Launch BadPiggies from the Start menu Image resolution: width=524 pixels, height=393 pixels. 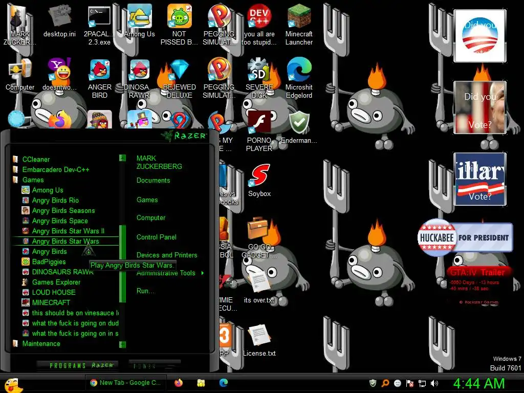[49, 261]
